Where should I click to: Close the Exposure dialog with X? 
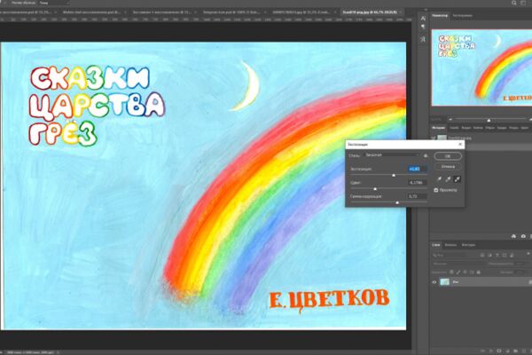pyautogui.click(x=460, y=145)
